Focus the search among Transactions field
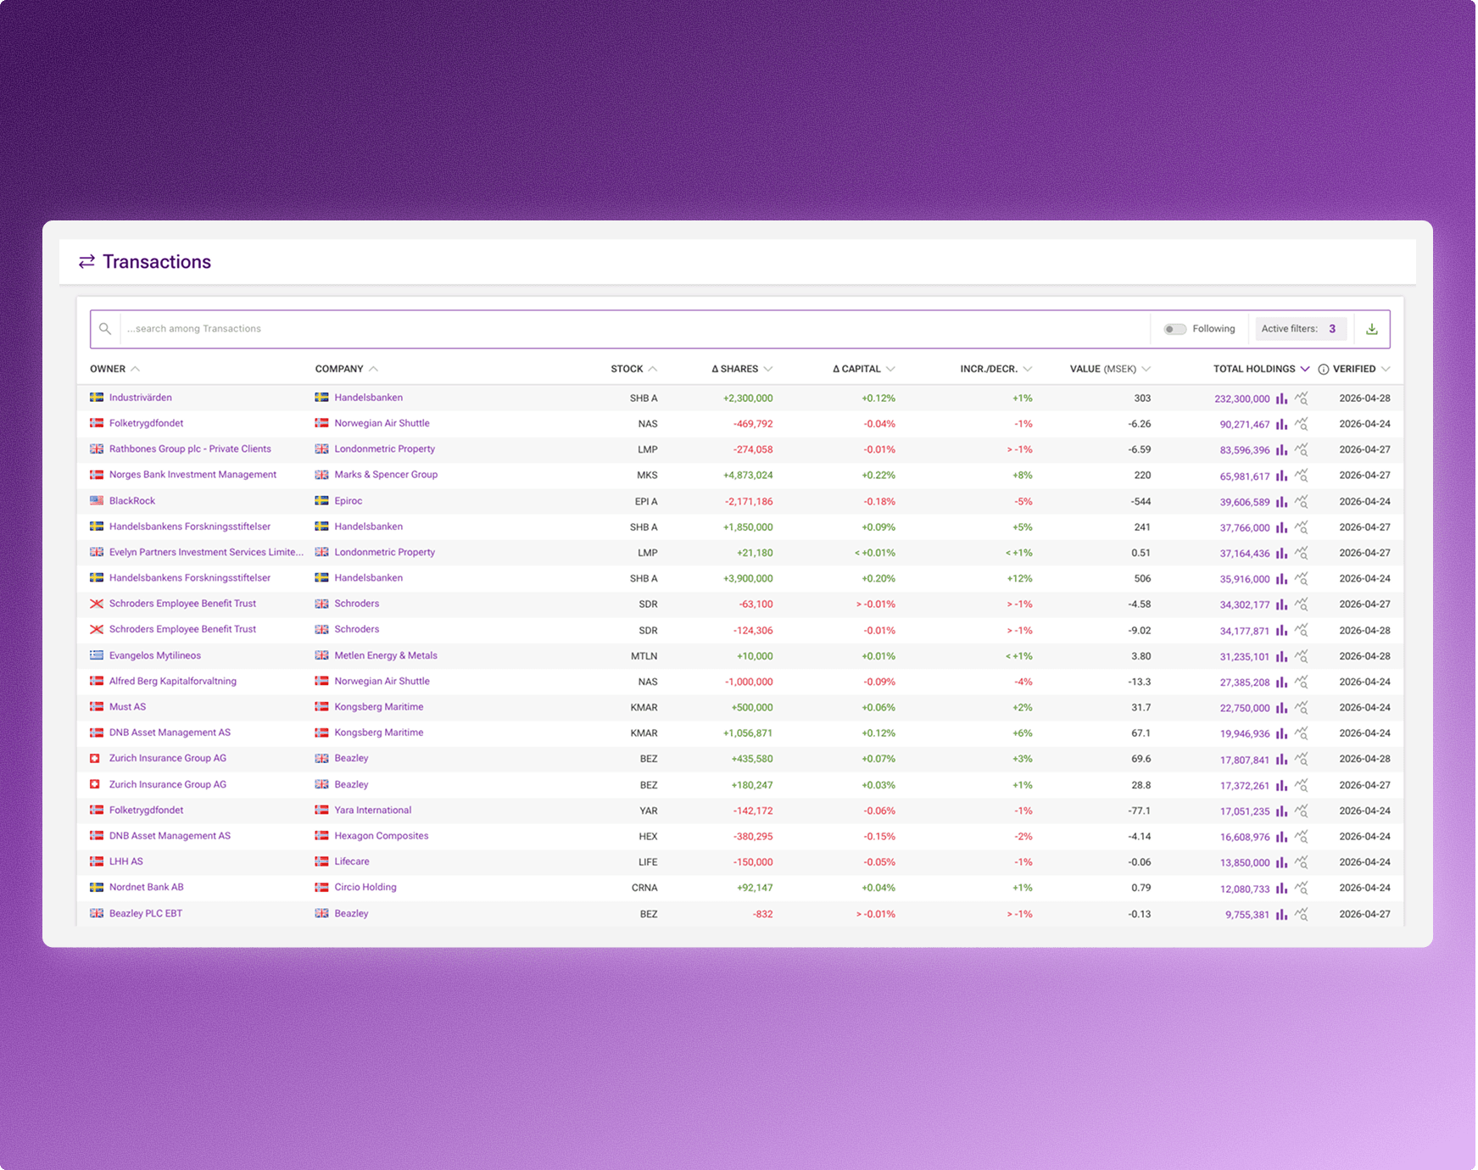This screenshot has width=1478, height=1170. coord(634,329)
